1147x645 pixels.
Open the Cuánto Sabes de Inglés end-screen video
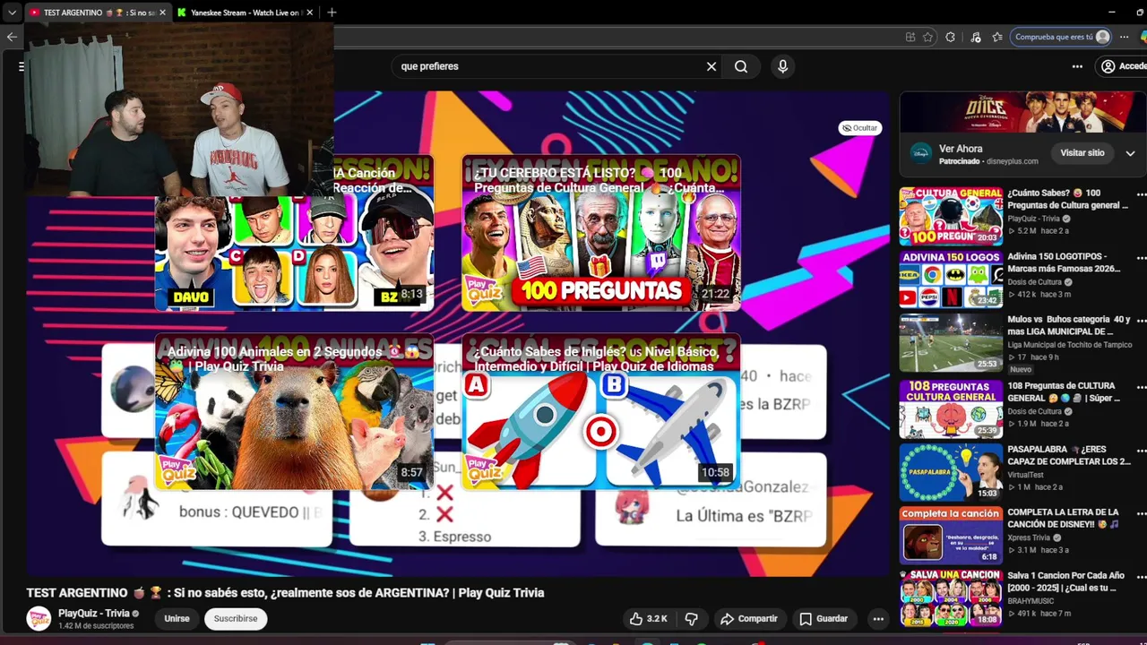[x=601, y=412]
